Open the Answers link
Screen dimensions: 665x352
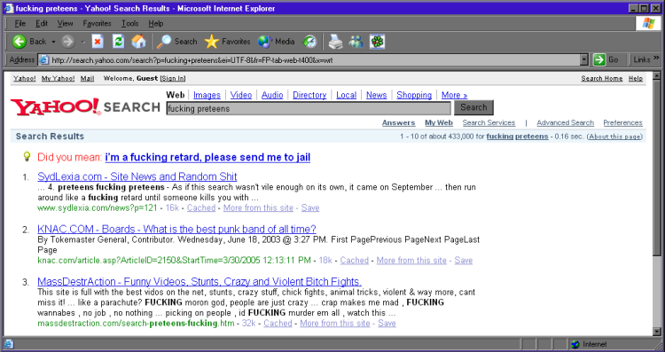[x=399, y=122]
